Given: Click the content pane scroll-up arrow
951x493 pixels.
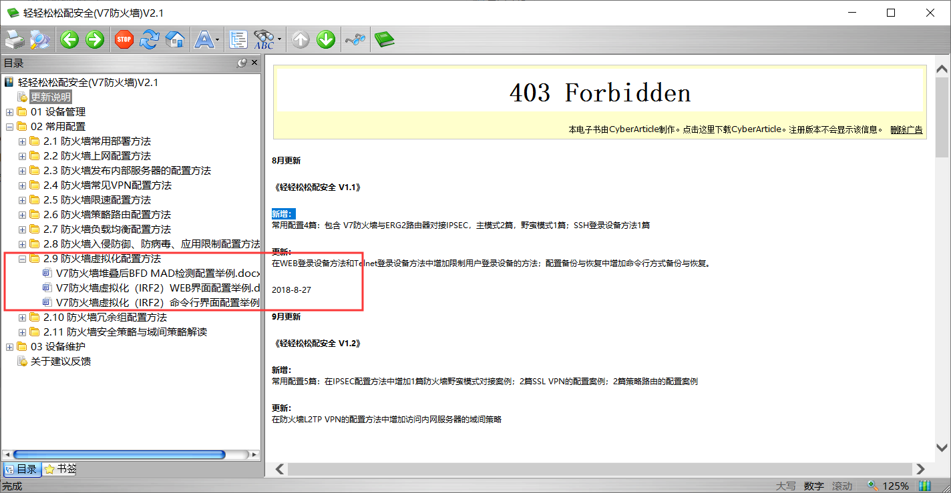Looking at the screenshot, I should tap(942, 69).
